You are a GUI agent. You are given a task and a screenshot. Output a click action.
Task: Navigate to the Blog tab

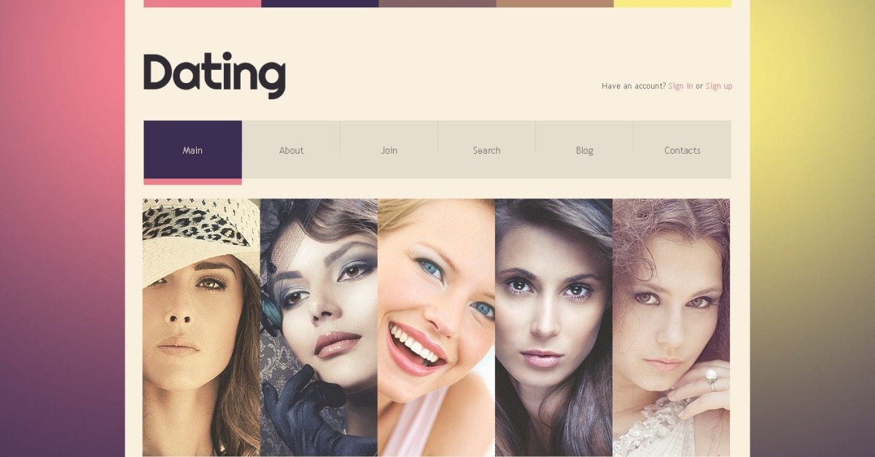(584, 150)
